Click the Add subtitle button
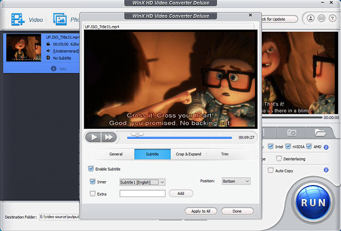Image resolution: width=341 pixels, height=231 pixels. (181, 194)
